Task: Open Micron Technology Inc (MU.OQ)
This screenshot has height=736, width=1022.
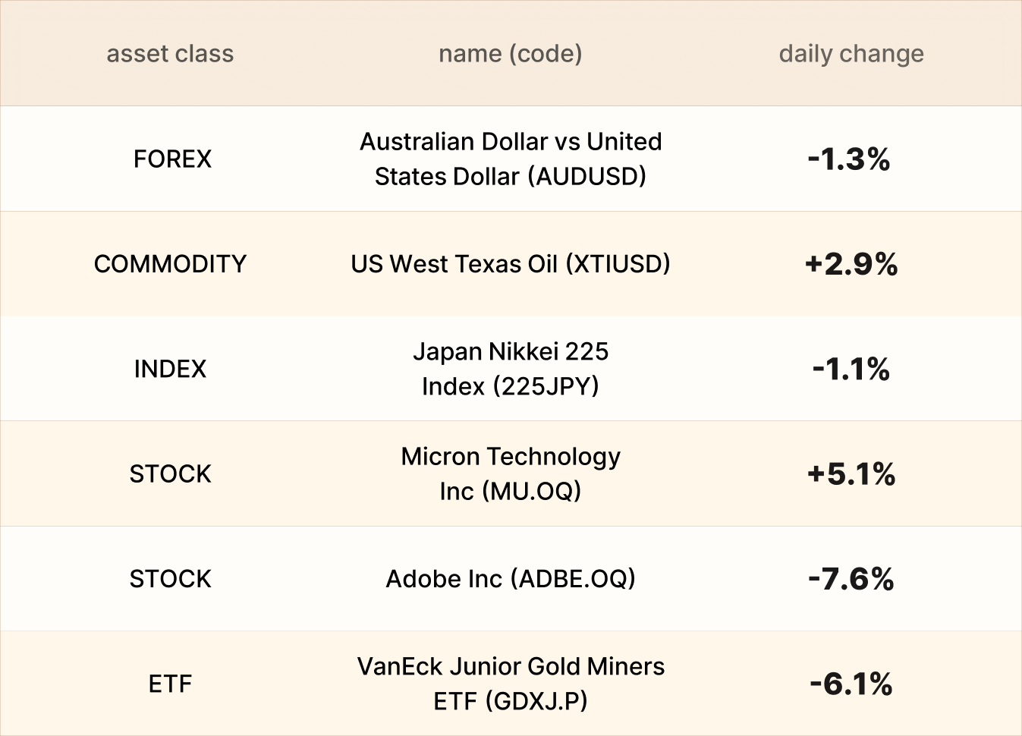Action: [x=510, y=473]
